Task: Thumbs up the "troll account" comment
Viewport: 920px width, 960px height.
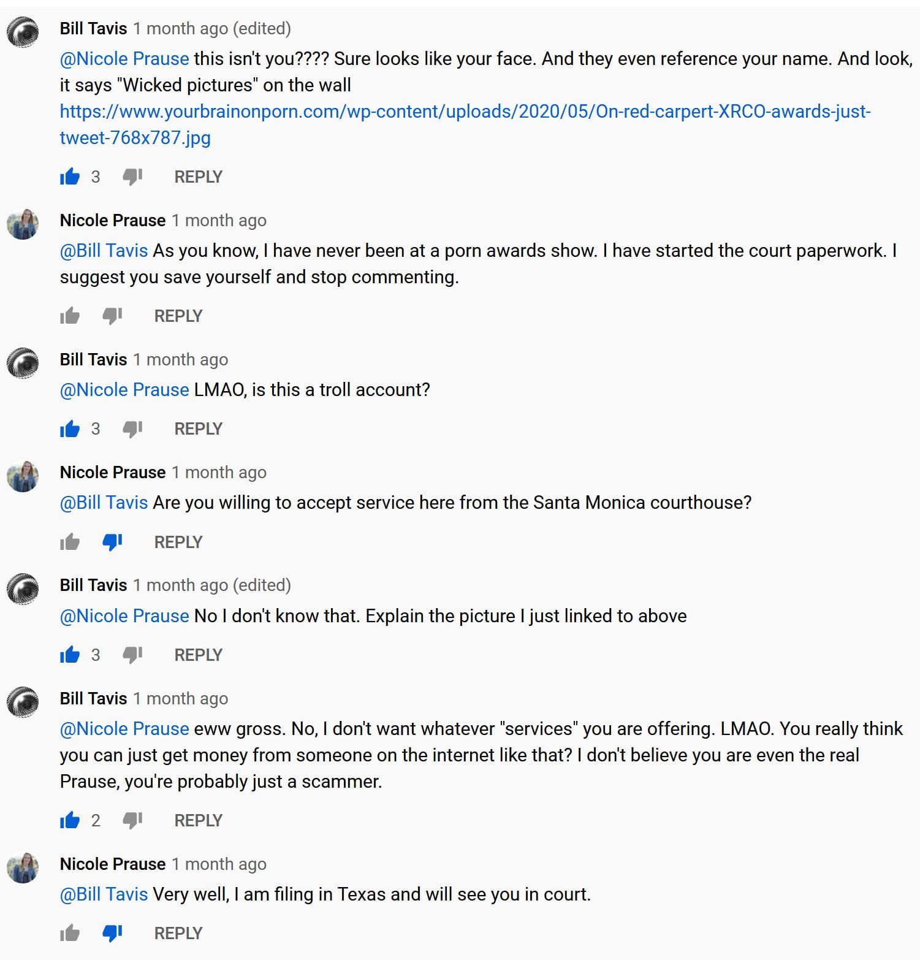Action: 70,429
